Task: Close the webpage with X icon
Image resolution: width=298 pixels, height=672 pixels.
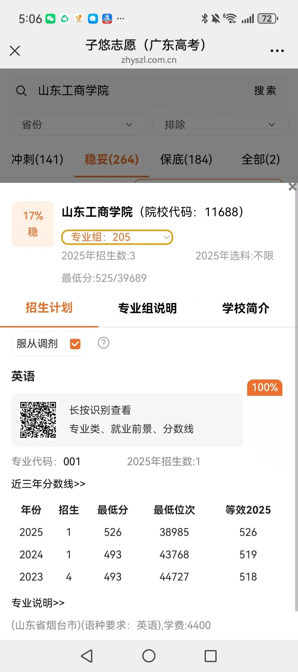Action: (15, 51)
